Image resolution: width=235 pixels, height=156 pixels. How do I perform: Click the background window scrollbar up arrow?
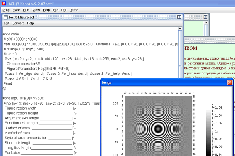pyautogui.click(x=206, y=23)
